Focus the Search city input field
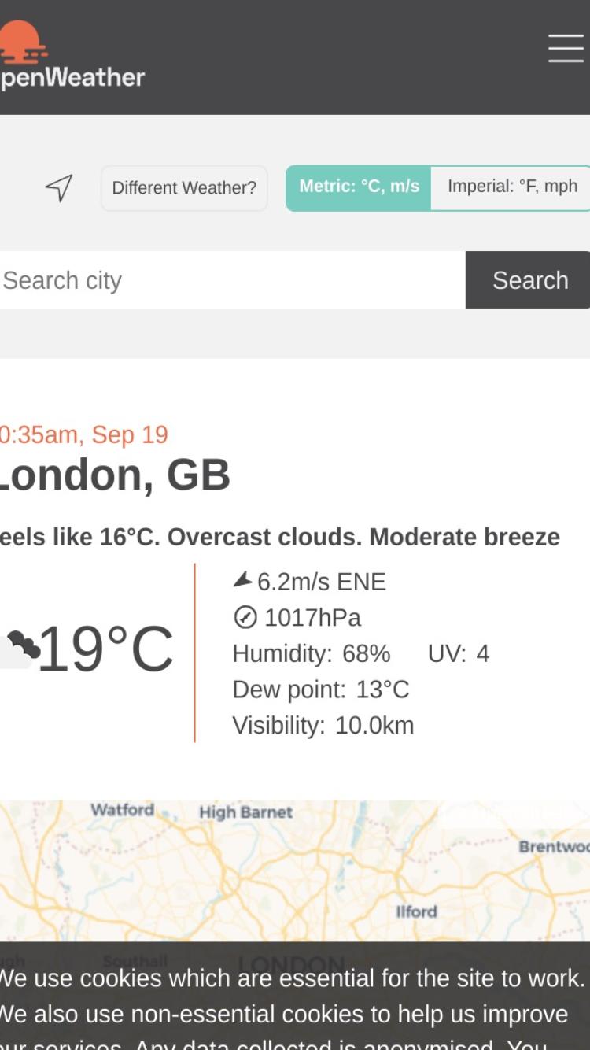The height and width of the screenshot is (1050, 590). [233, 280]
